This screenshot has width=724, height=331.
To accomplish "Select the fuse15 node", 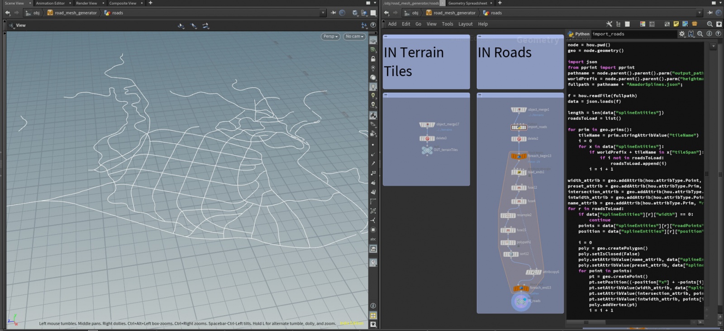I will point(508,231).
